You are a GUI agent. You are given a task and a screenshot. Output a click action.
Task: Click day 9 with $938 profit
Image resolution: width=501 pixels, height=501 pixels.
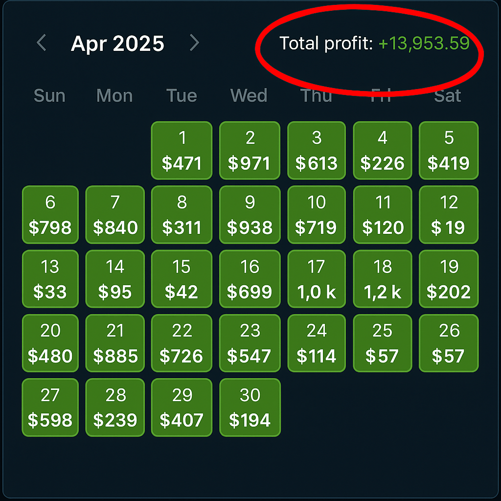[250, 215]
